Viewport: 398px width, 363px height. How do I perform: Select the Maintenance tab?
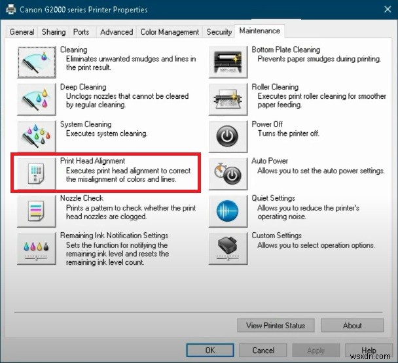(260, 31)
